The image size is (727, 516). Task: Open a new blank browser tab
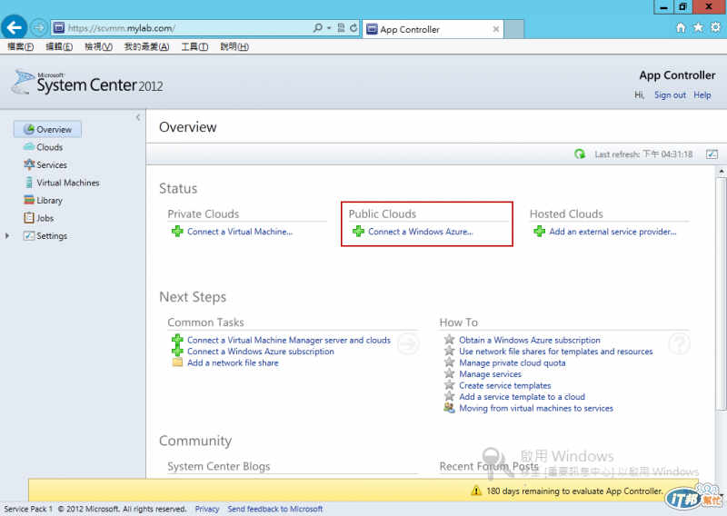514,29
